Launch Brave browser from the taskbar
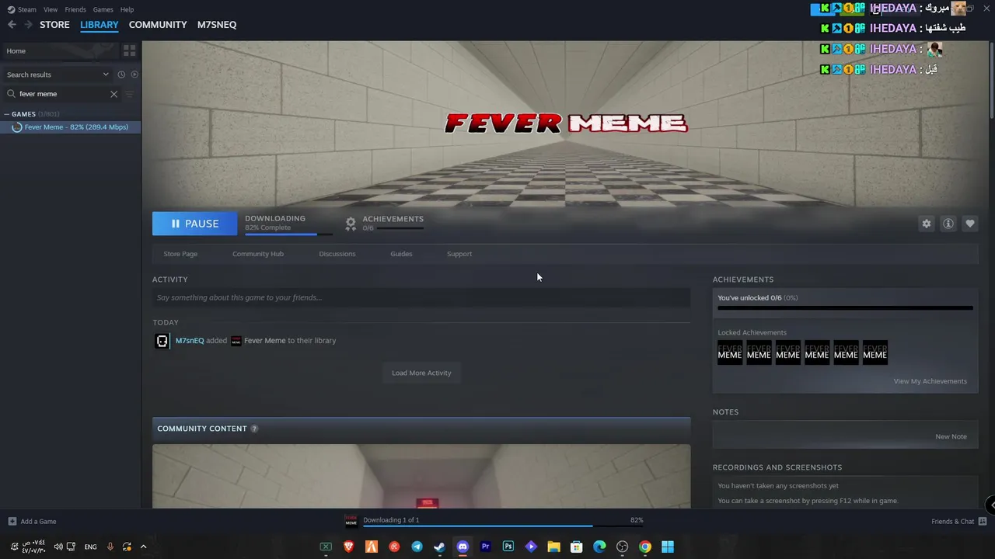 click(x=349, y=547)
